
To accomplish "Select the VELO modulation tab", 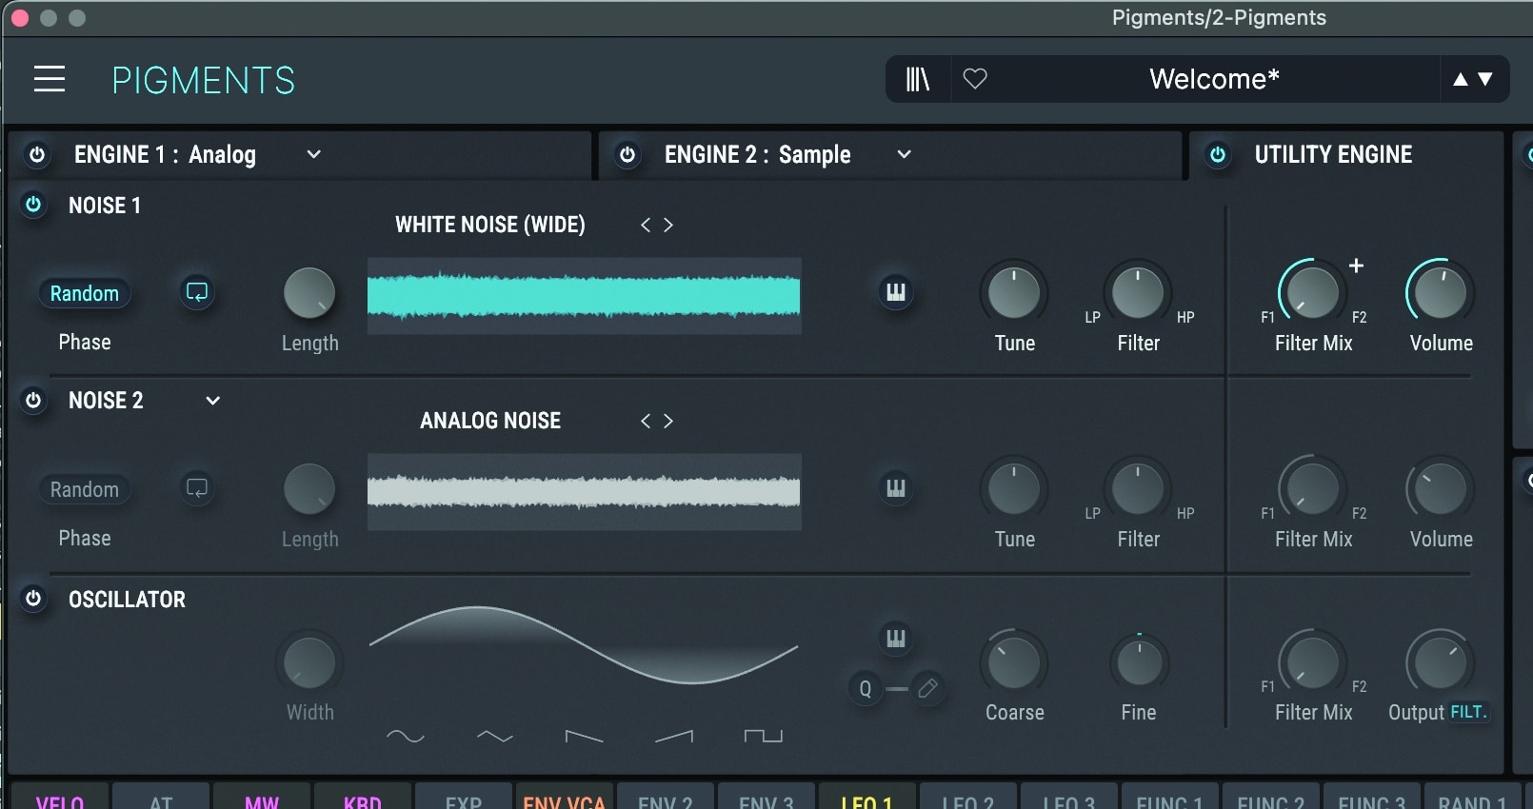I will 59,798.
